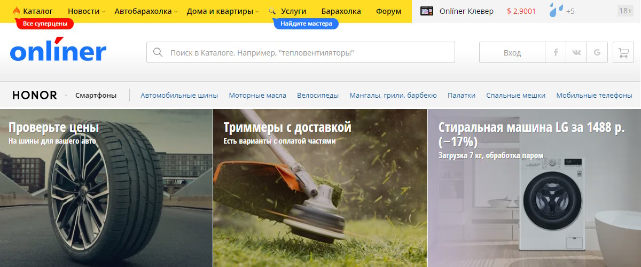
Task: Expand Дома и квартиры dropdown arrow
Action: point(257,12)
